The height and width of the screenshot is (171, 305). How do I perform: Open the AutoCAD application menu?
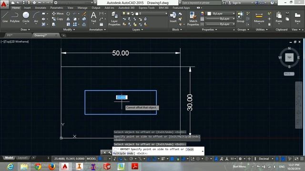(x=4, y=4)
